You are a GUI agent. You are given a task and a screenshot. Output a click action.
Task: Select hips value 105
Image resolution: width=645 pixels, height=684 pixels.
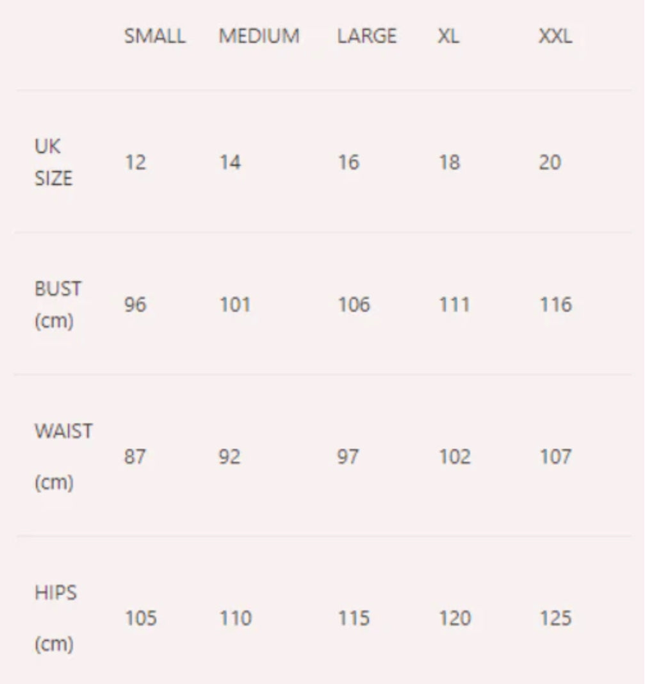point(141,618)
